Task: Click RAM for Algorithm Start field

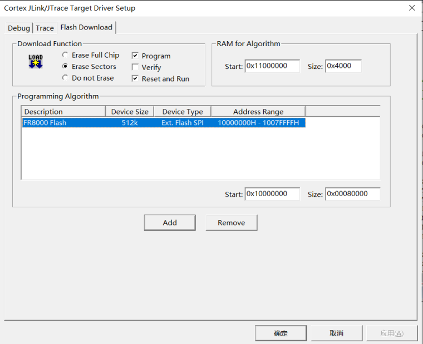Action: tap(272, 66)
